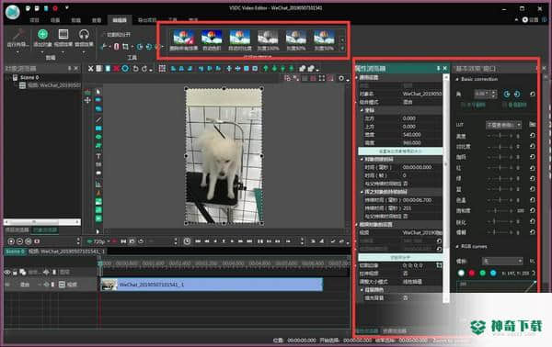This screenshot has width=552, height=347.
Task: Switch to the 导出项目 ribbon tab
Action: 147,20
